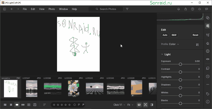Toggle show original split-panel button

(152, 105)
